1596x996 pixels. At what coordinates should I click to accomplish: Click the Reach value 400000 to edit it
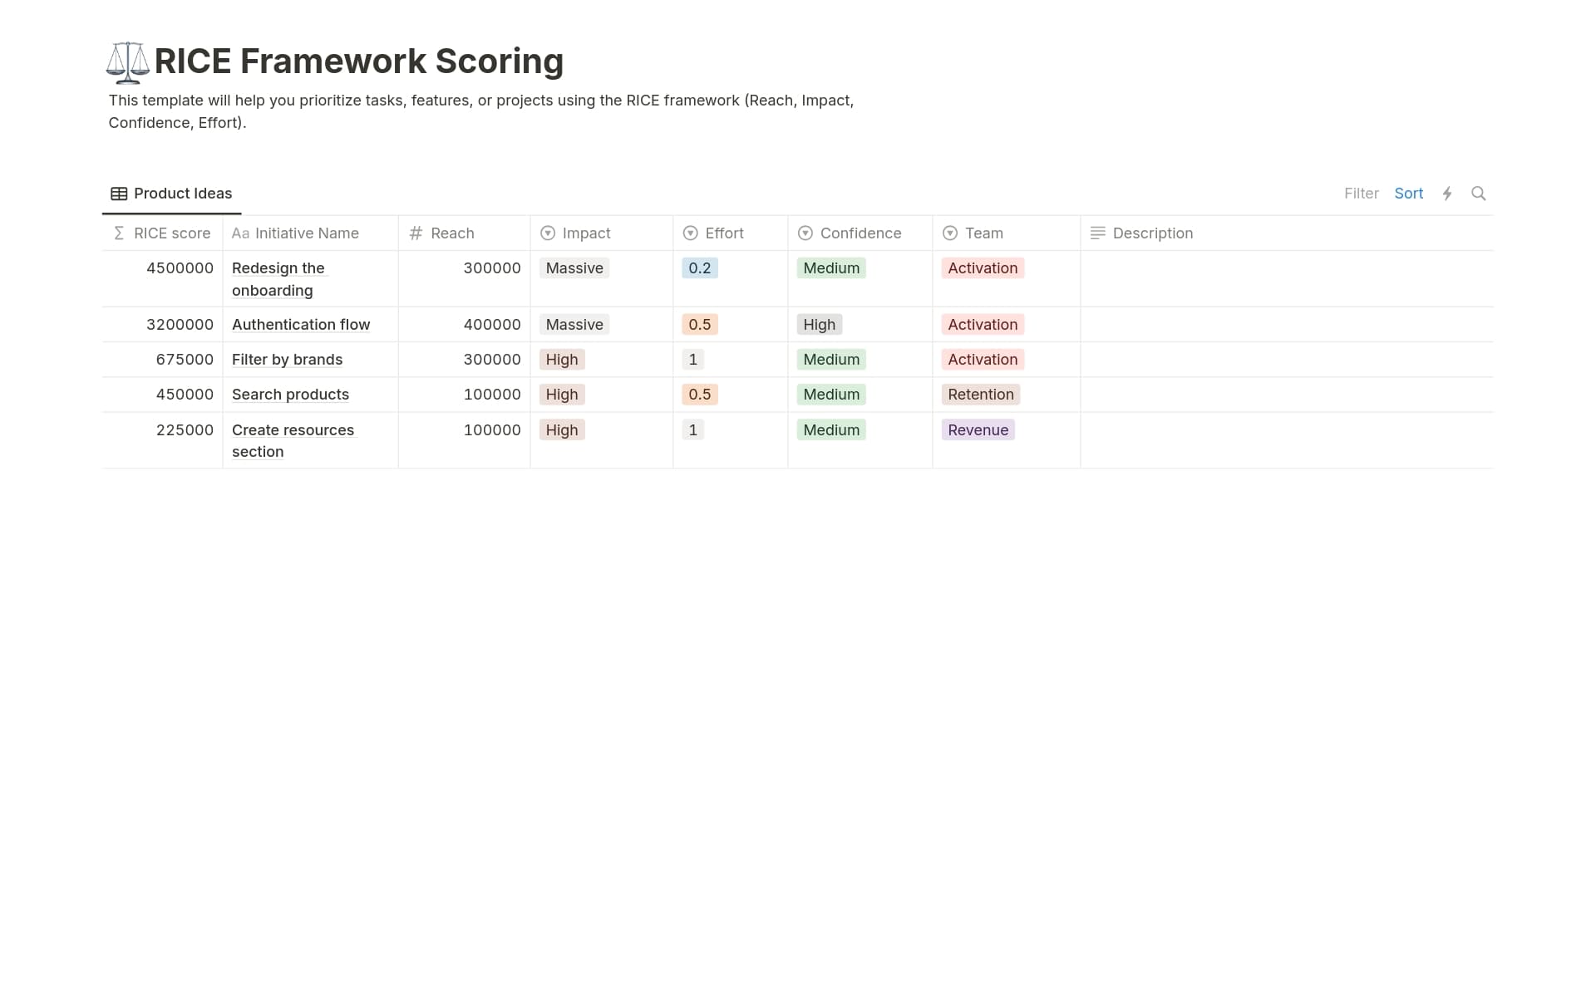(492, 324)
